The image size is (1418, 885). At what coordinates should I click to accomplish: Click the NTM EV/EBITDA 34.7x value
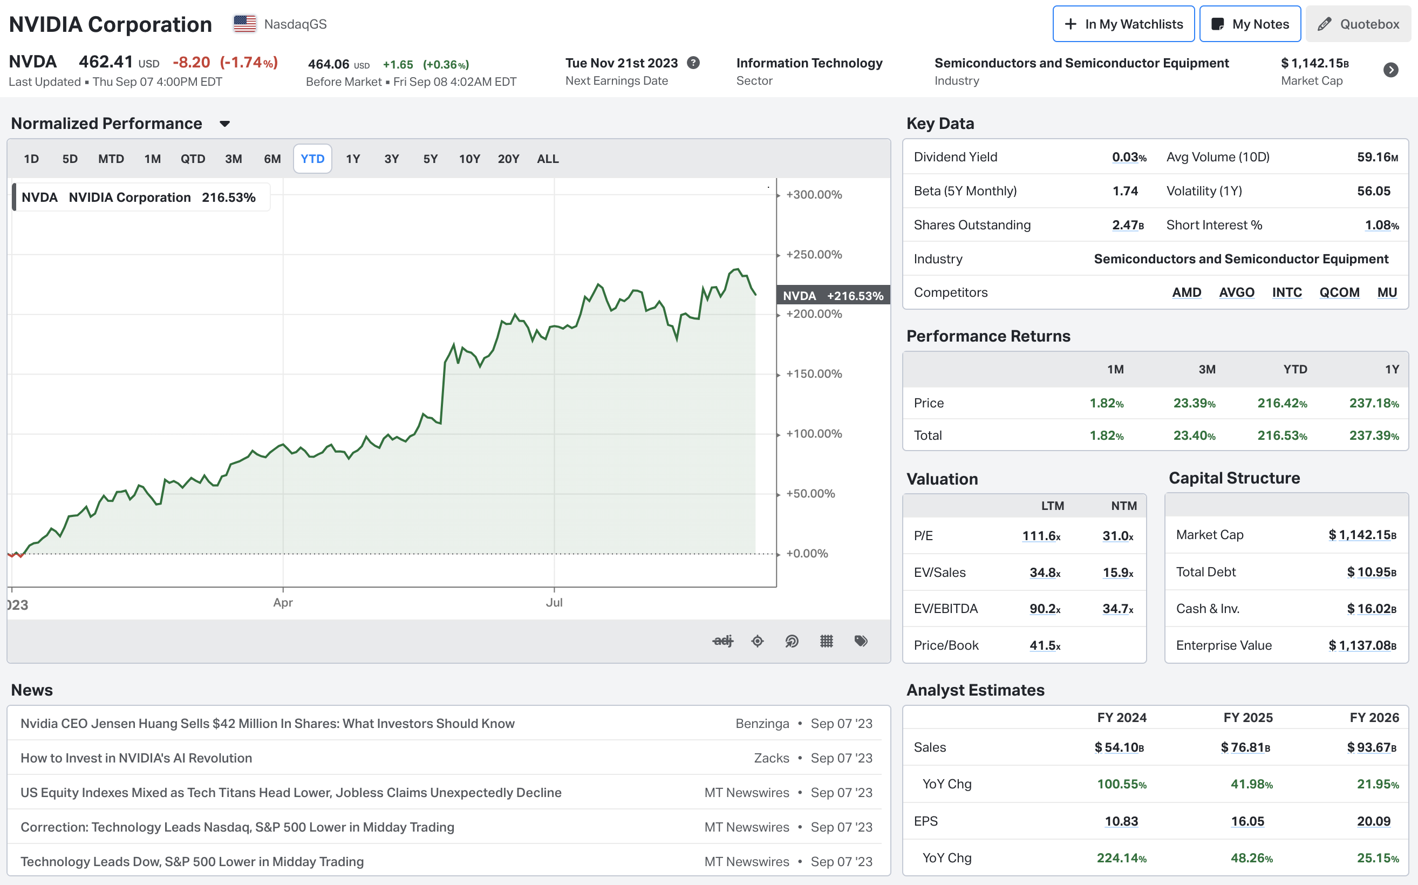tap(1118, 609)
